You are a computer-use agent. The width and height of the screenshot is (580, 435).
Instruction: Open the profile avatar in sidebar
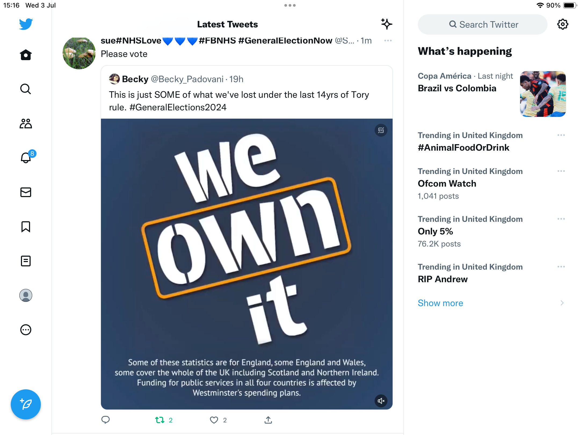tap(26, 295)
